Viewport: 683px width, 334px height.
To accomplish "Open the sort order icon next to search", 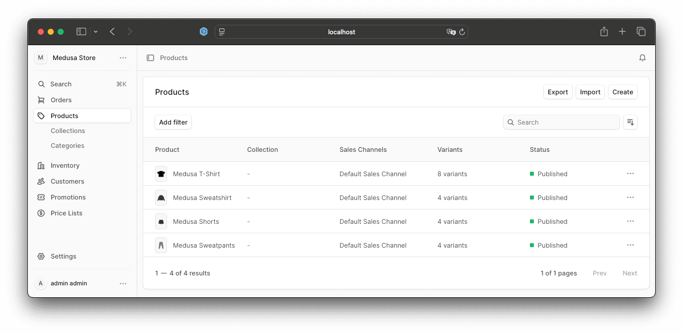I will 630,122.
